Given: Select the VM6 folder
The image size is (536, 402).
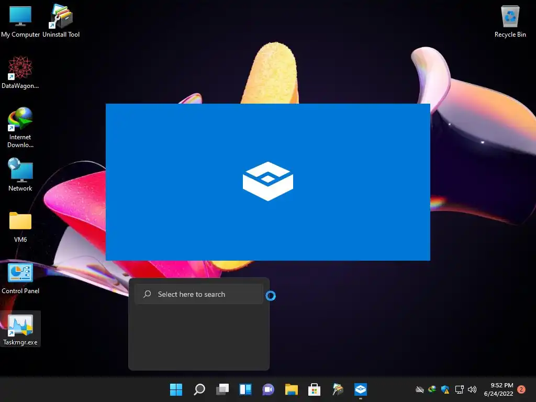Looking at the screenshot, I should pos(20,227).
